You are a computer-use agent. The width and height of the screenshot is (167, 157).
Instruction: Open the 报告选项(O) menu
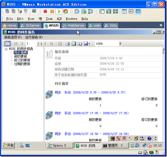(x=13, y=37)
